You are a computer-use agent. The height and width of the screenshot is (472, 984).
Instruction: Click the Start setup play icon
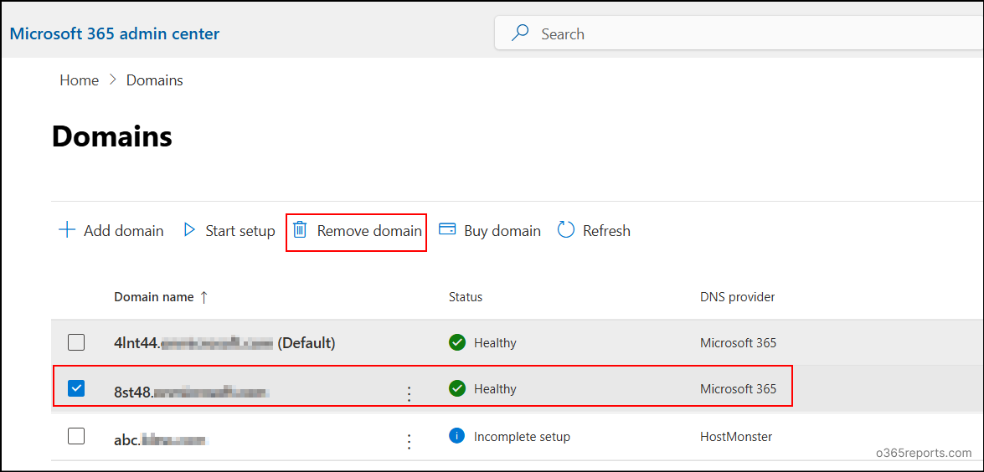[x=189, y=230]
